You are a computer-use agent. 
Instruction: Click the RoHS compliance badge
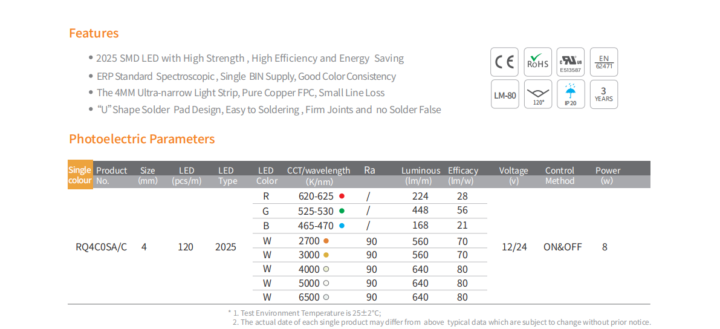click(537, 62)
